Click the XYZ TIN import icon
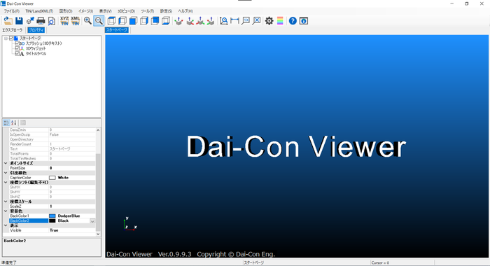The height and width of the screenshot is (266, 490). point(64,21)
